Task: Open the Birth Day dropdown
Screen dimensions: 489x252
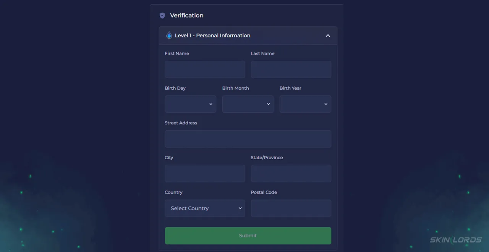Action: click(190, 104)
